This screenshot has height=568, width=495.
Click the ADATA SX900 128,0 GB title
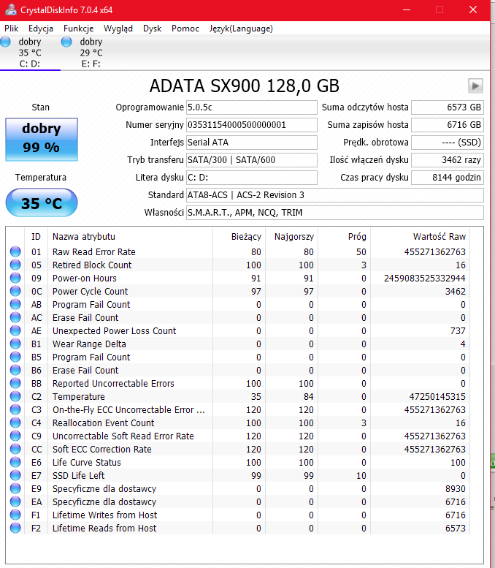(x=245, y=86)
